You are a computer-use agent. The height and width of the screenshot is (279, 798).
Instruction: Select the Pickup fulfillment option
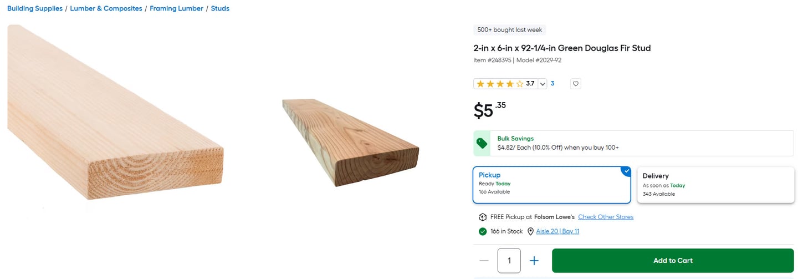coord(551,185)
